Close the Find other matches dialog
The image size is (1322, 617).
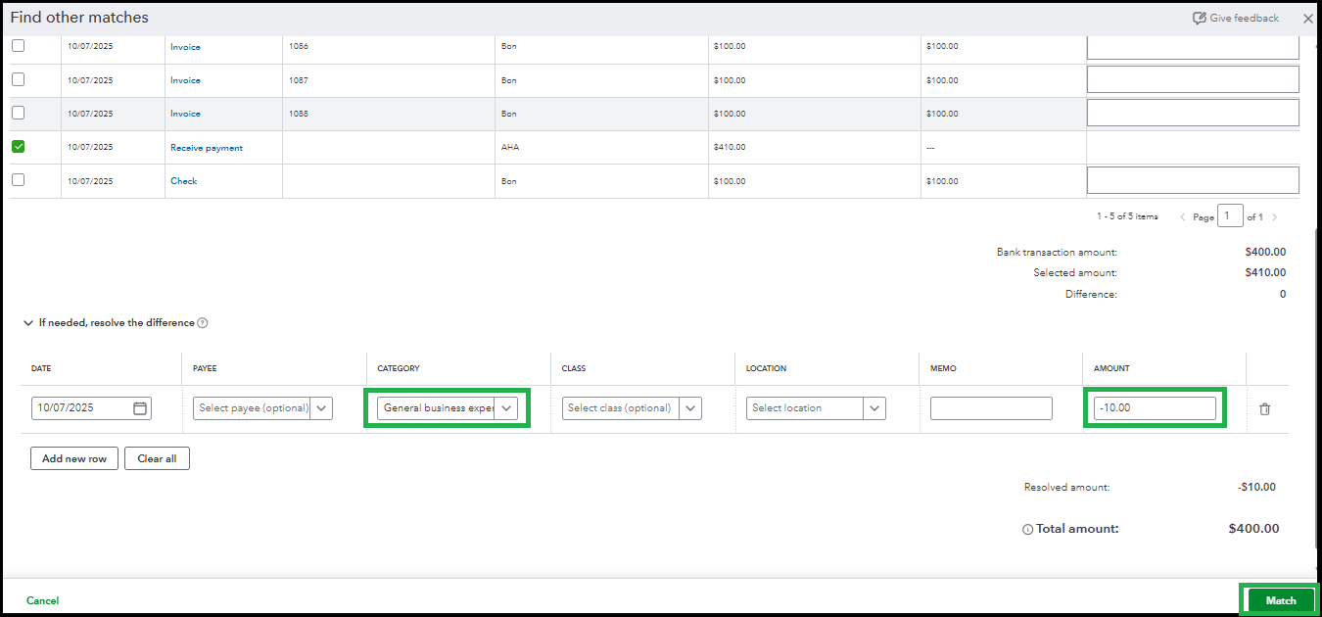coord(1307,19)
